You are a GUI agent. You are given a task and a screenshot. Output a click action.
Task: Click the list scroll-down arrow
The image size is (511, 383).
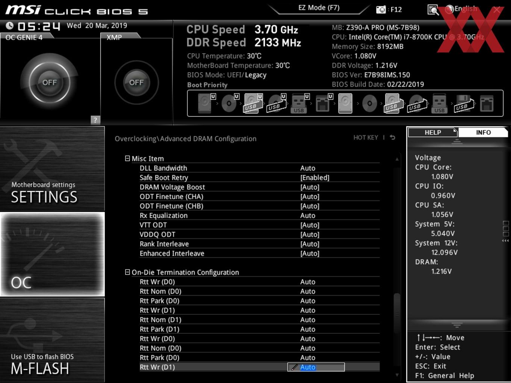tap(397, 375)
